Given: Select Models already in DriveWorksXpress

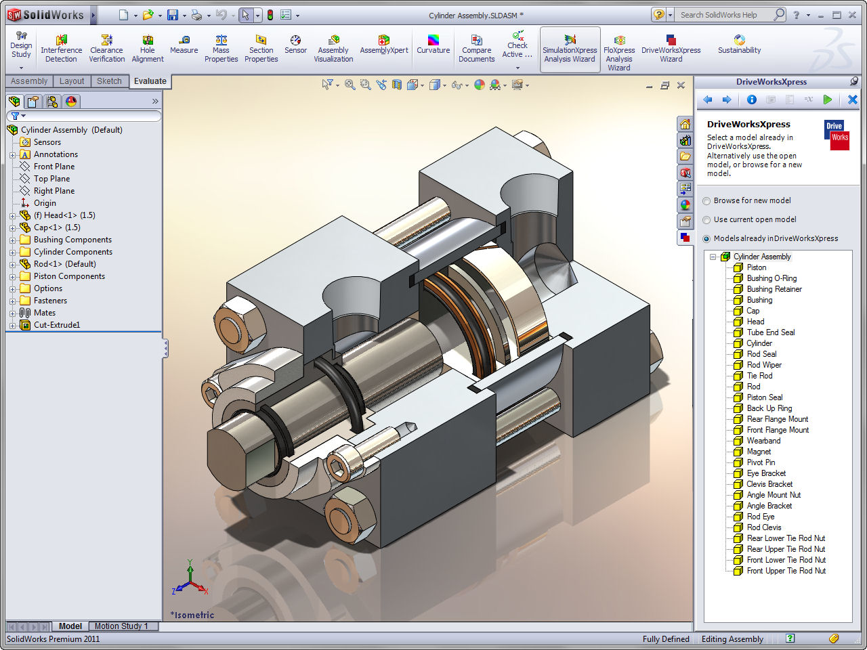Looking at the screenshot, I should pyautogui.click(x=706, y=238).
